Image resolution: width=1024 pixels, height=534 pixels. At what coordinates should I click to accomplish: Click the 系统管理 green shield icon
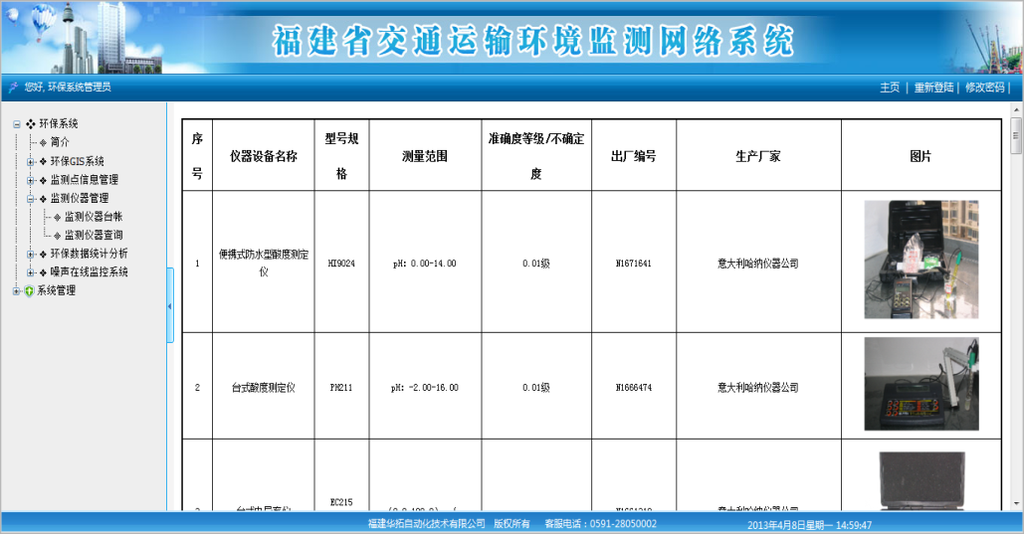29,291
